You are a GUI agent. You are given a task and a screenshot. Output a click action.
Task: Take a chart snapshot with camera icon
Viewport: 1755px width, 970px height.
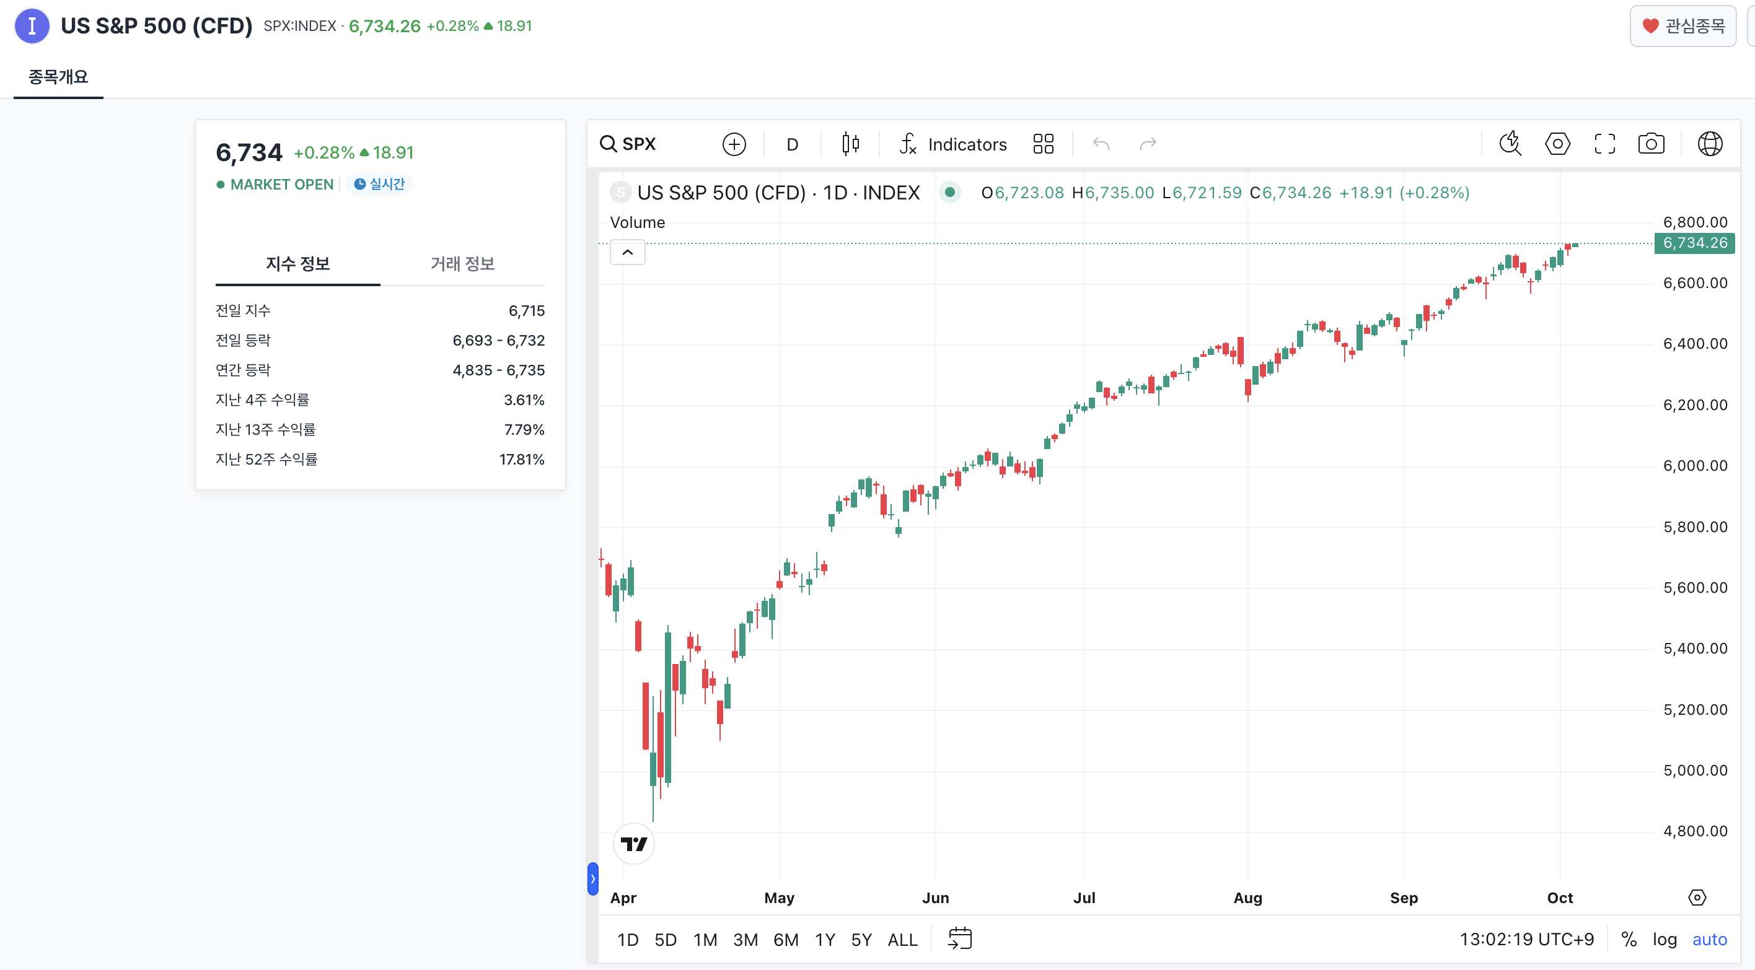coord(1652,144)
